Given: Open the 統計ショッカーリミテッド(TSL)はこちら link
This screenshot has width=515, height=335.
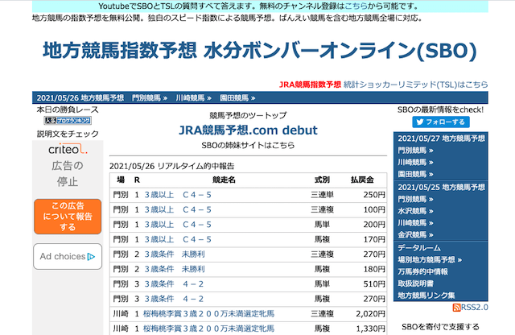Looking at the screenshot, I should (x=415, y=85).
